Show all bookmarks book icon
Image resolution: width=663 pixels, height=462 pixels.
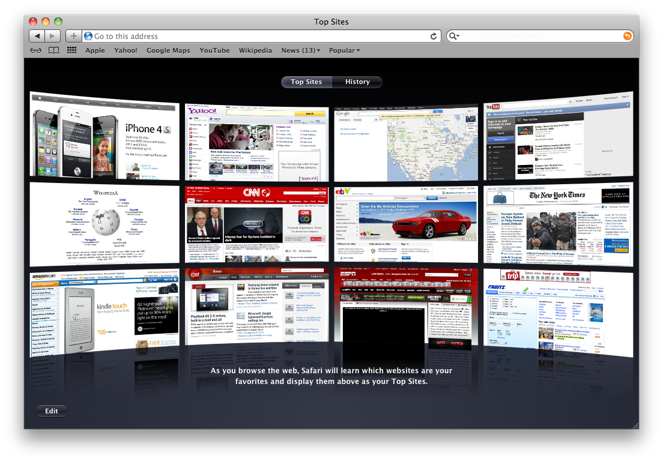[53, 50]
